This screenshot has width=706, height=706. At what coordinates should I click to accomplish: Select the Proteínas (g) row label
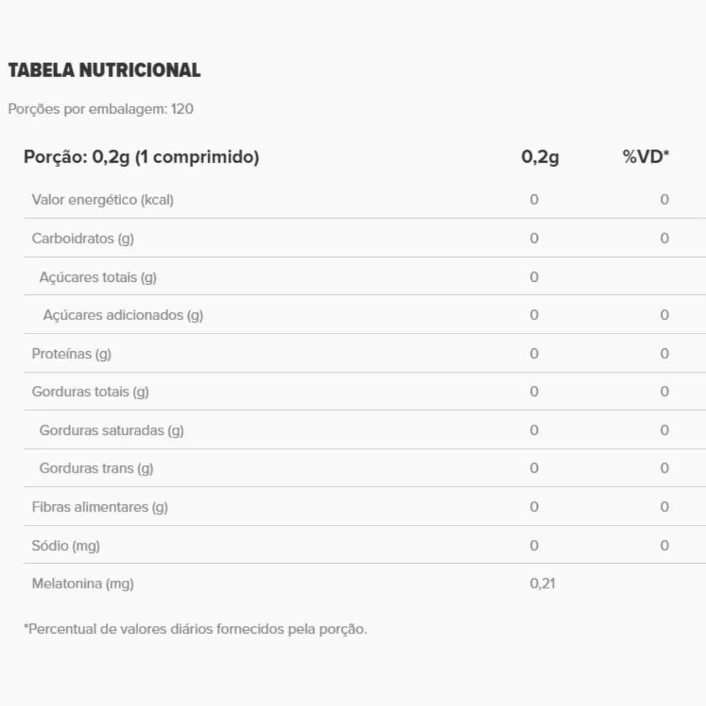click(71, 354)
